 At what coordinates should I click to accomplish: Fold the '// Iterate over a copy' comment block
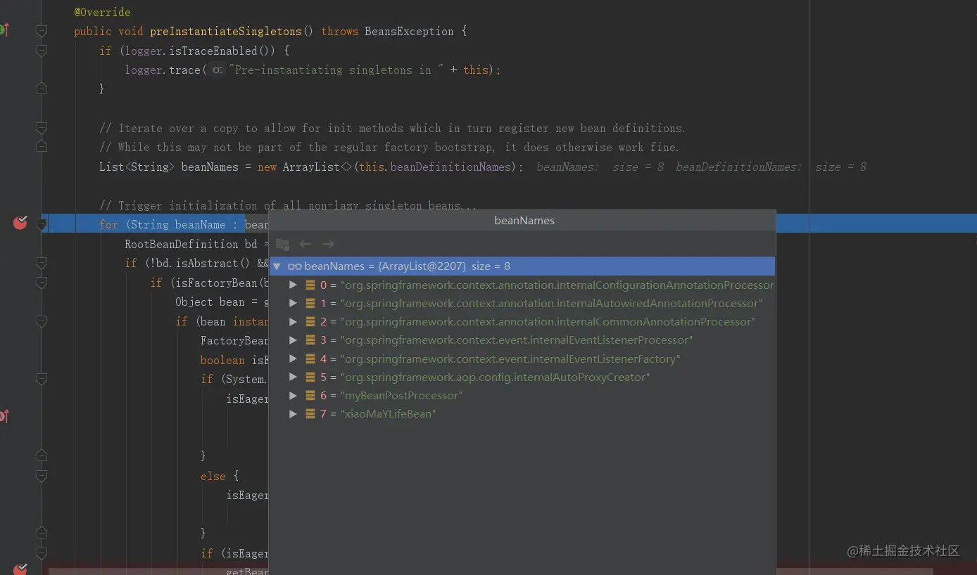click(x=42, y=128)
